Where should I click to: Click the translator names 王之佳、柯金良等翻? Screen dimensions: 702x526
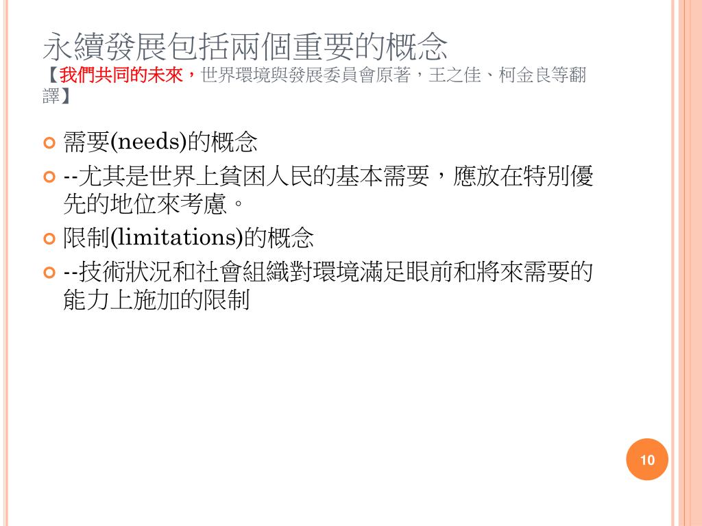click(x=507, y=75)
